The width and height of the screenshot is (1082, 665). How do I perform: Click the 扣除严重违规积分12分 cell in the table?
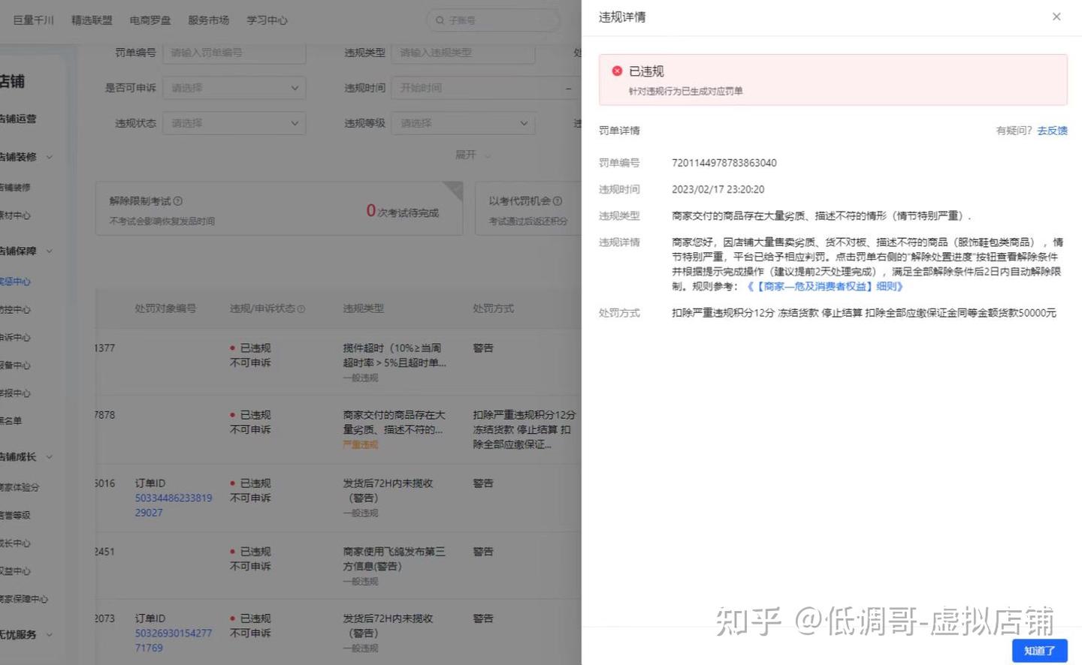point(524,429)
